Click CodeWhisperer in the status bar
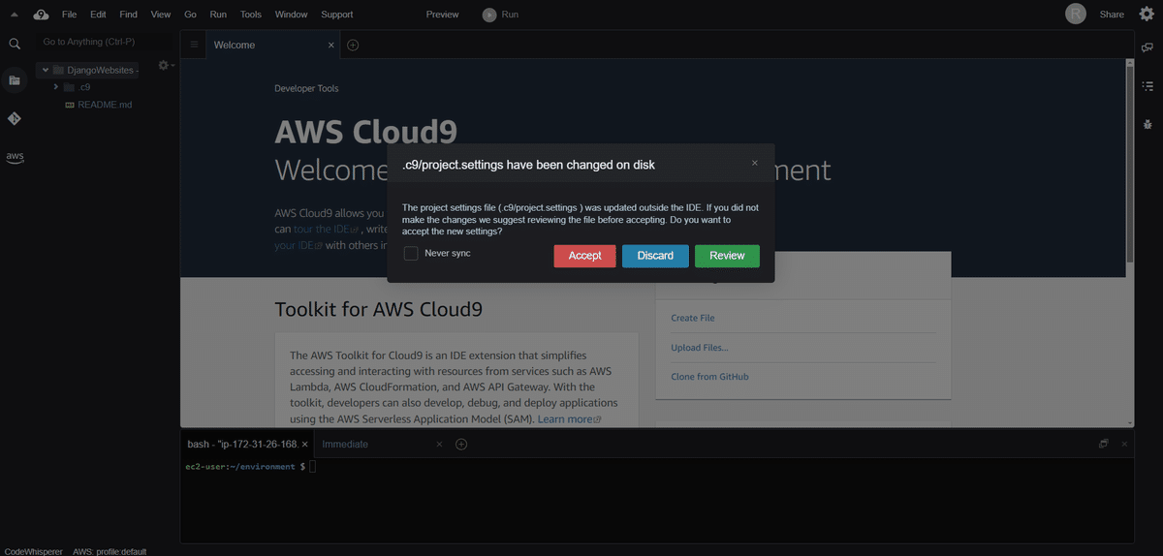 click(x=34, y=551)
